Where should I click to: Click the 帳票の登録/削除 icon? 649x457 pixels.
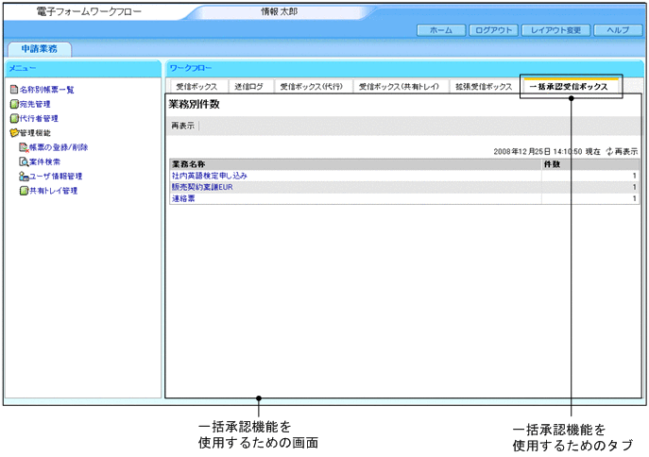(x=24, y=147)
